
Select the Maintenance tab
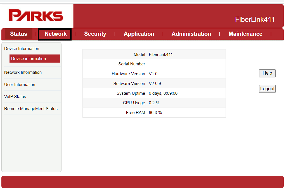pyautogui.click(x=245, y=34)
